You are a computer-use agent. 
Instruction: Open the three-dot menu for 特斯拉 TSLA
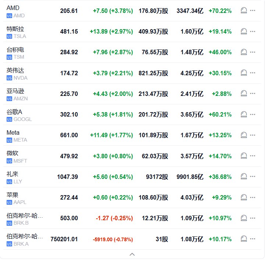(252, 31)
